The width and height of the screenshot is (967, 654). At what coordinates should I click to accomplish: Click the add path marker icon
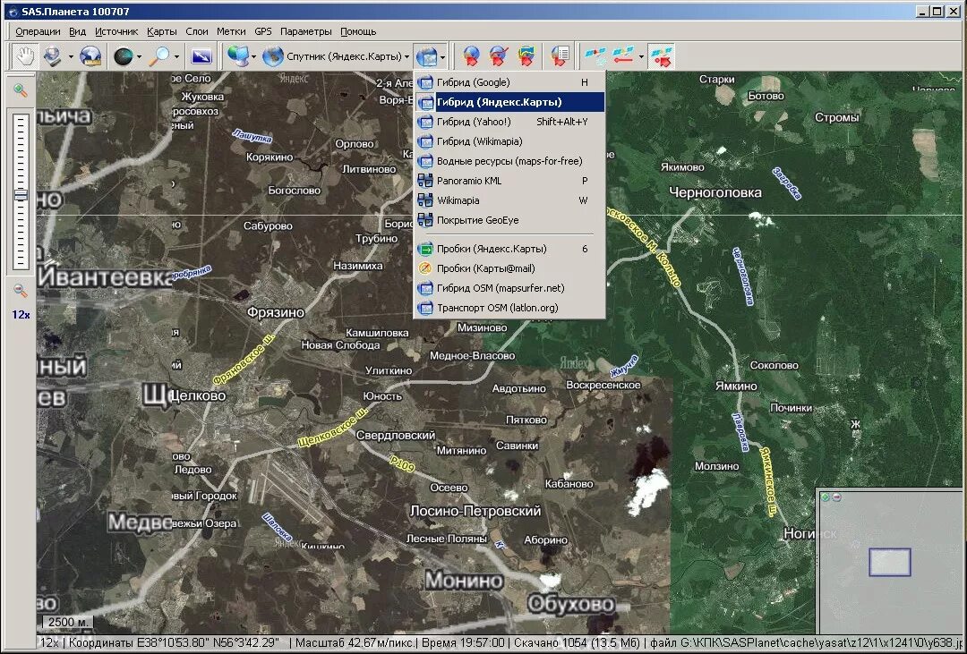pyautogui.click(x=498, y=56)
